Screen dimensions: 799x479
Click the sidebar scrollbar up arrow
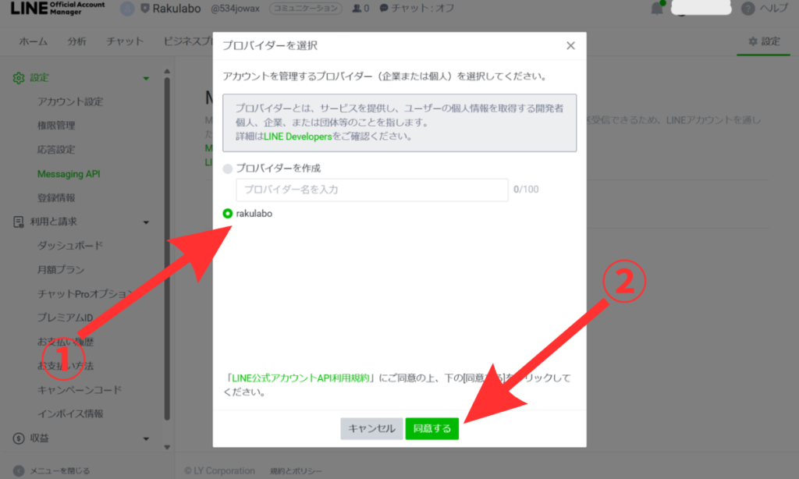click(167, 71)
